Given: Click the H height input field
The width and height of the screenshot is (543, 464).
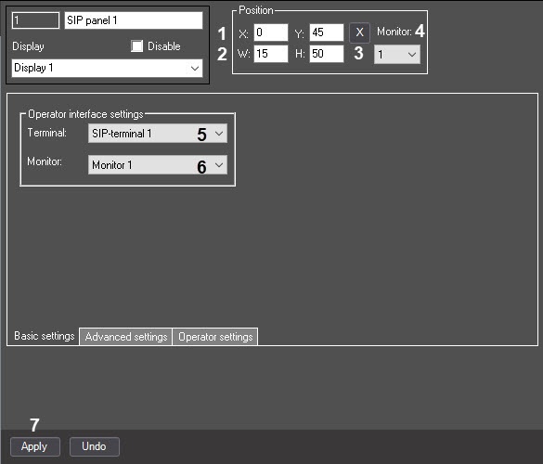Looking at the screenshot, I should pos(326,54).
